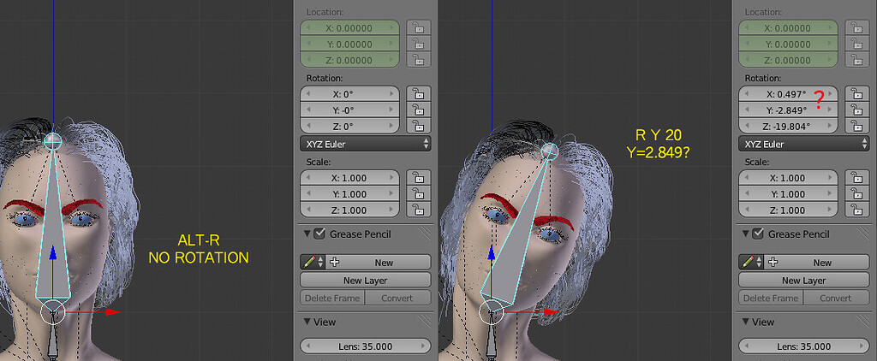The width and height of the screenshot is (877, 361).
Task: Click Convert button in R Y 20 panel
Action: click(836, 298)
